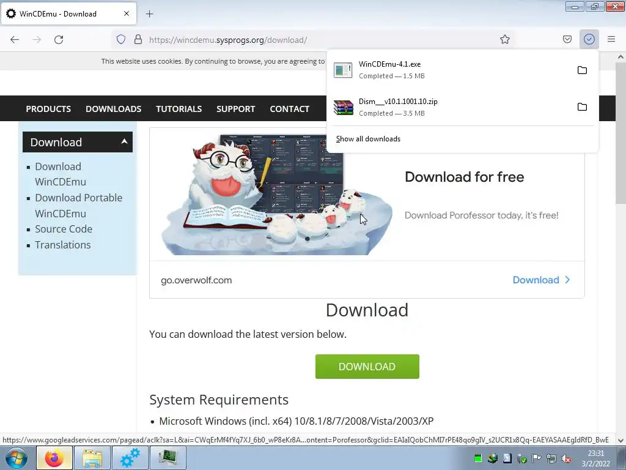Open the DOWNLOADS menu
This screenshot has height=470, width=626.
pos(113,109)
